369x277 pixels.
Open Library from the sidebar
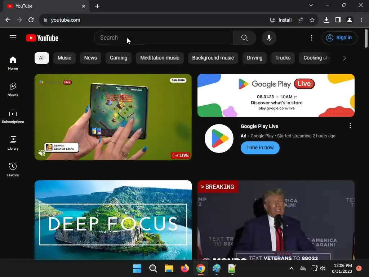(x=13, y=143)
